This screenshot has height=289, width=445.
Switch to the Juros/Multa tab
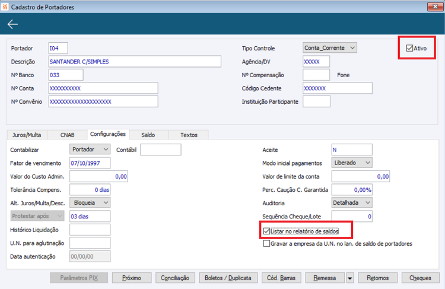pyautogui.click(x=27, y=135)
